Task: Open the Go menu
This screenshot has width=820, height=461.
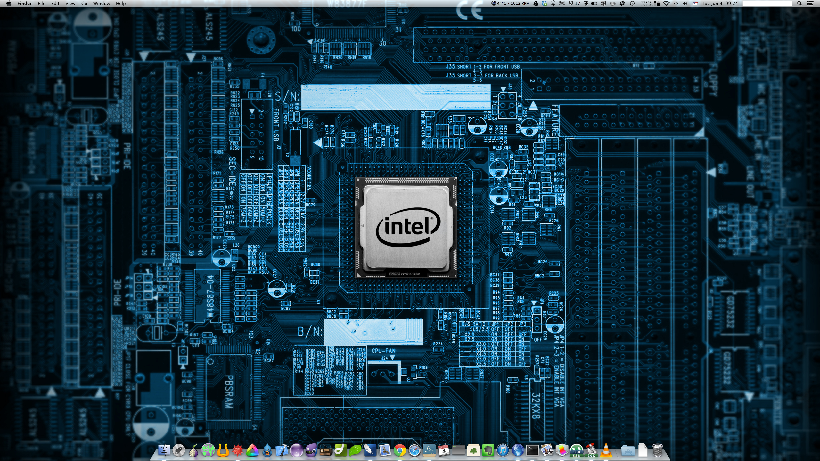Action: 84,3
